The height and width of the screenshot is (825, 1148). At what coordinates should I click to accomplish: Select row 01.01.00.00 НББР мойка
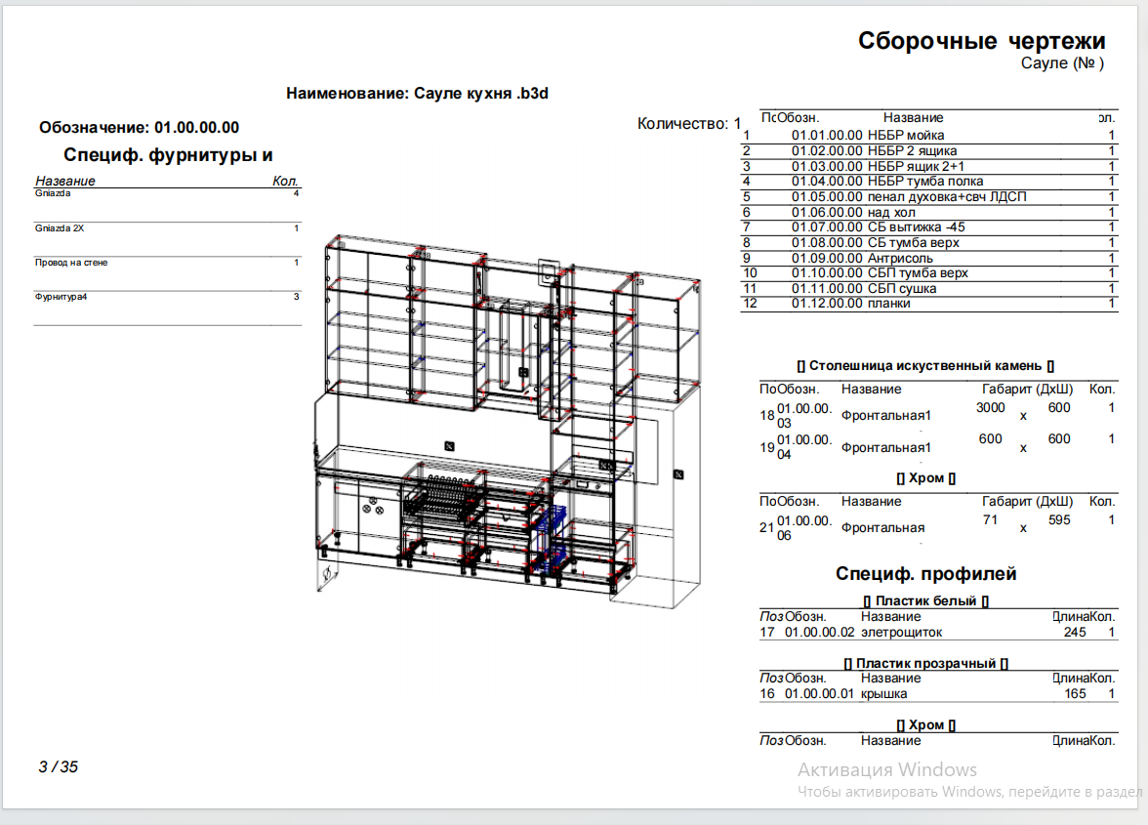click(929, 136)
